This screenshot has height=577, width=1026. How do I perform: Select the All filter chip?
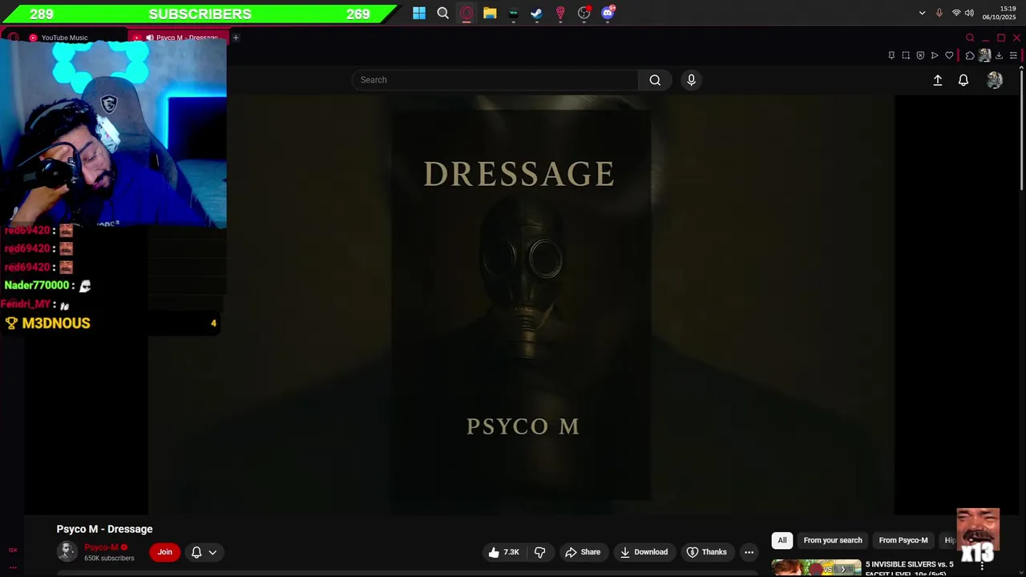coord(782,540)
